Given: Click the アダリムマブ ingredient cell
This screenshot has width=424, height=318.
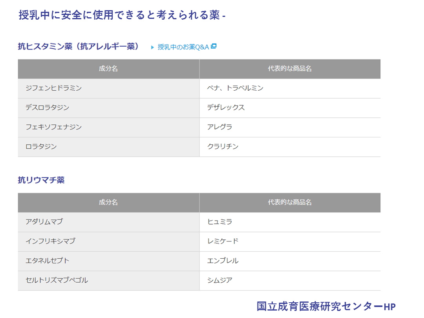Looking at the screenshot, I should point(44,222).
